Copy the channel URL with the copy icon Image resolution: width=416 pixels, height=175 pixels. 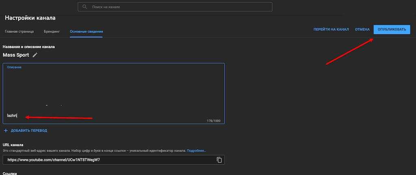[x=219, y=160]
